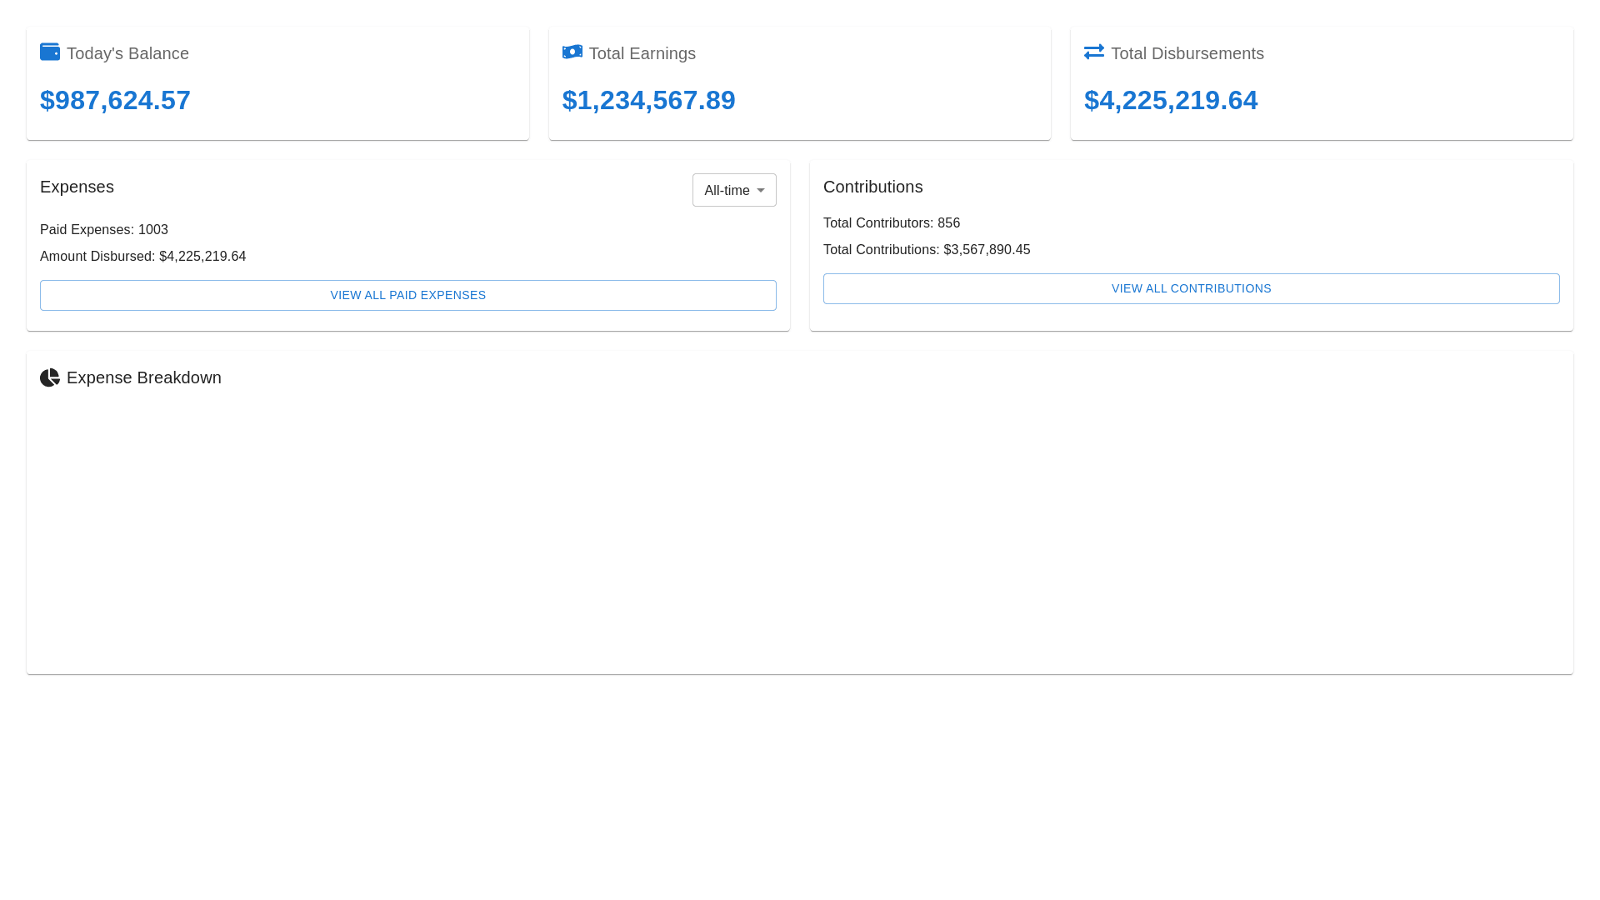Click the Total Contributors: 856 text
The width and height of the screenshot is (1600, 900).
(891, 222)
